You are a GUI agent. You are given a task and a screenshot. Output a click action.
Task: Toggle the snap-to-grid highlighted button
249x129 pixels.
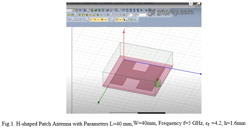(91, 20)
